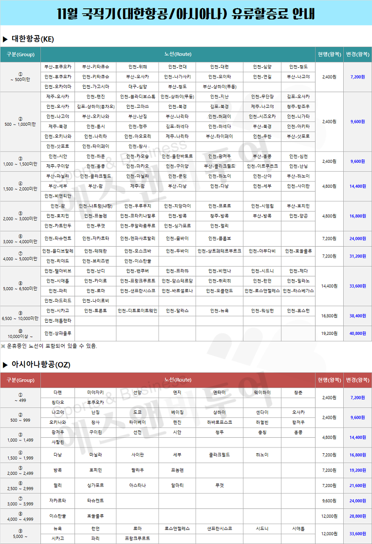372x544 pixels.
Task: Click the '인천-카트만두' route cell
Action: pyautogui.click(x=57, y=226)
